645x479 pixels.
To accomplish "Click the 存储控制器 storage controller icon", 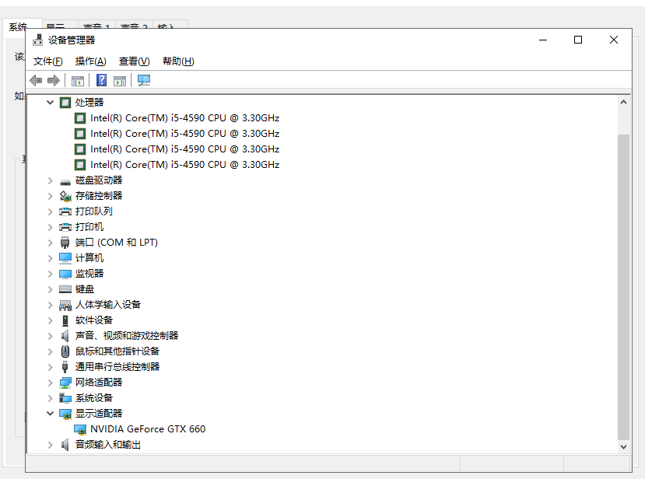I will tap(65, 196).
